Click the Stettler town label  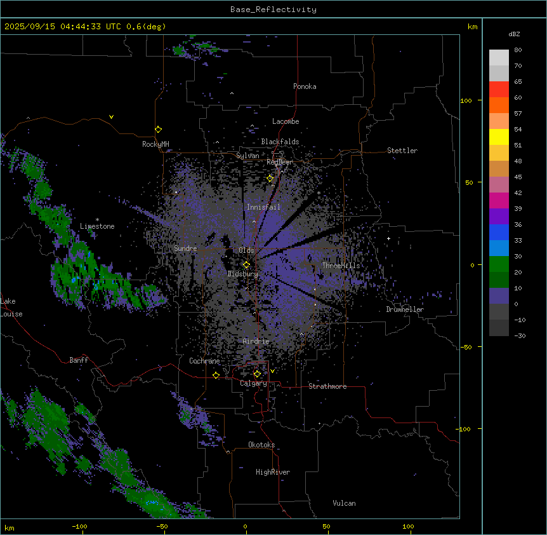tap(402, 151)
